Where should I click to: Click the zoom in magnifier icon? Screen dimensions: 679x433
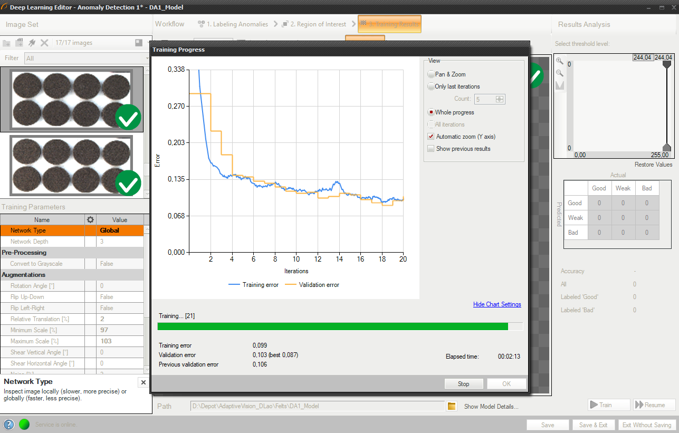coord(560,61)
